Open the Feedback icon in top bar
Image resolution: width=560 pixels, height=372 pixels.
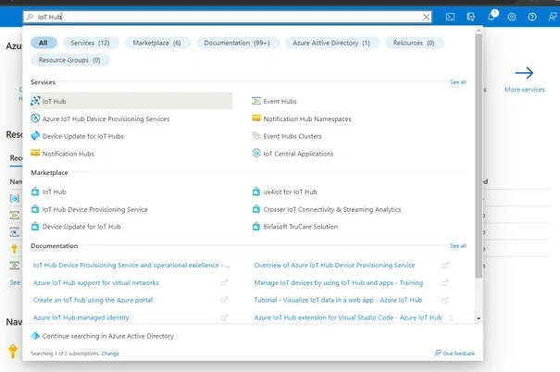point(553,17)
